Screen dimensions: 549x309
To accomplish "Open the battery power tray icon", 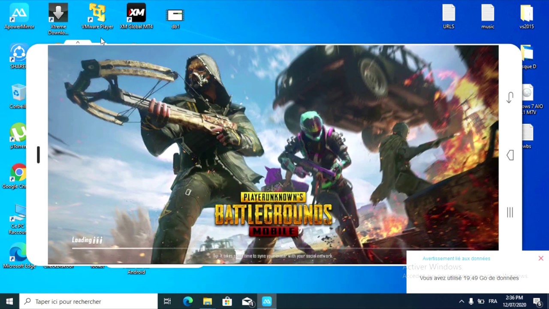I will point(481,301).
